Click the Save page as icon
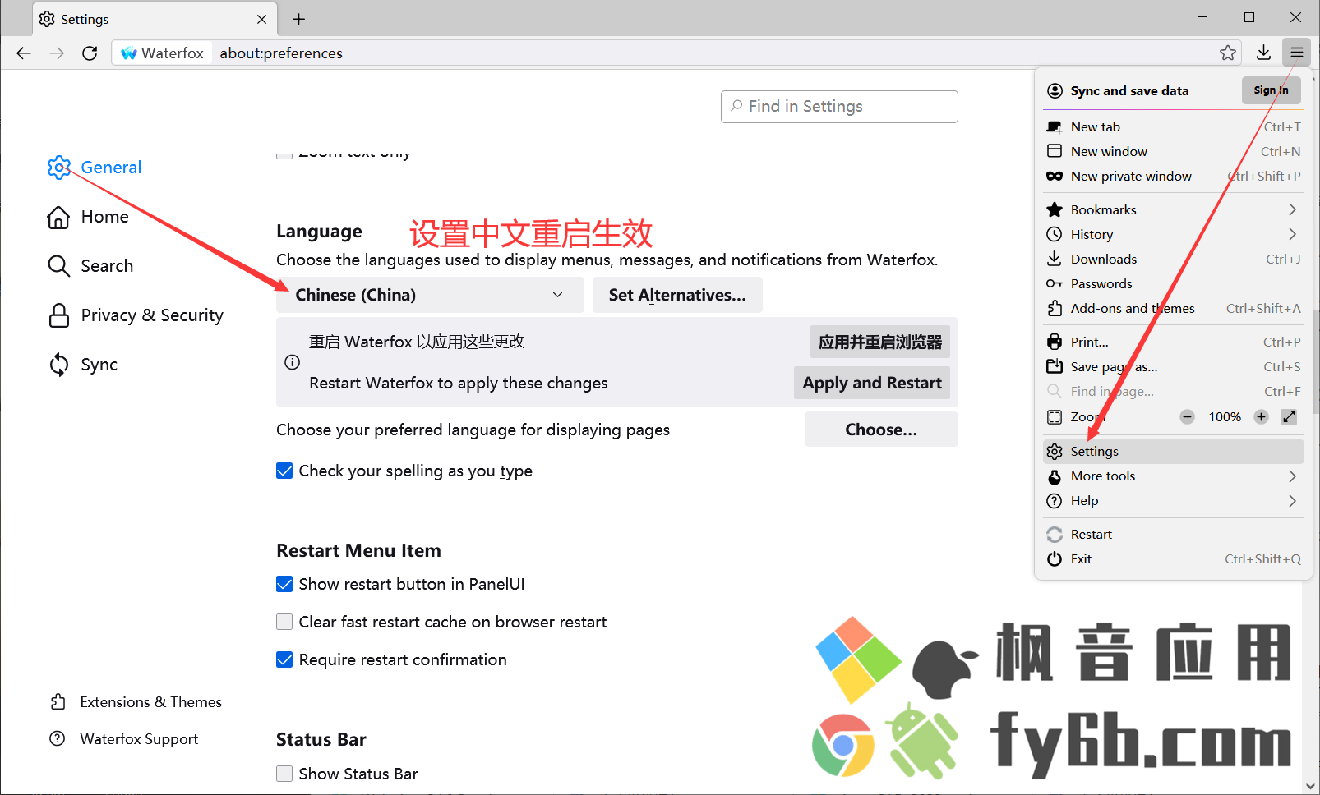 pyautogui.click(x=1055, y=366)
